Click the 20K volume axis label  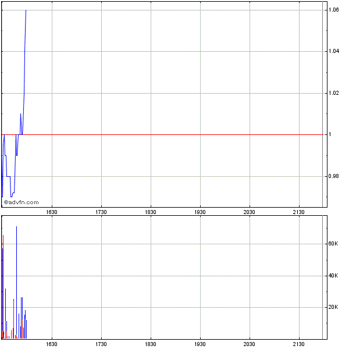tap(333, 307)
